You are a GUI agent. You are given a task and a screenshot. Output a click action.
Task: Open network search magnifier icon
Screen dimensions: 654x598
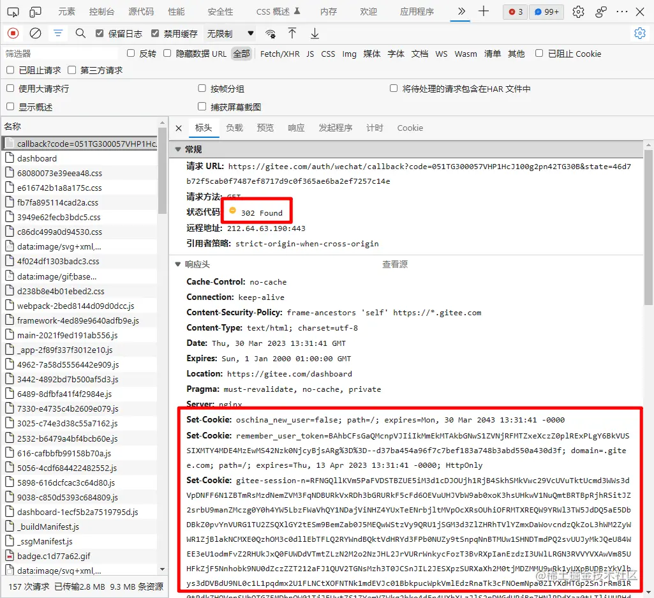click(80, 33)
